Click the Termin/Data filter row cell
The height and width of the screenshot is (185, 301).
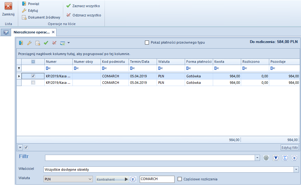(143, 68)
